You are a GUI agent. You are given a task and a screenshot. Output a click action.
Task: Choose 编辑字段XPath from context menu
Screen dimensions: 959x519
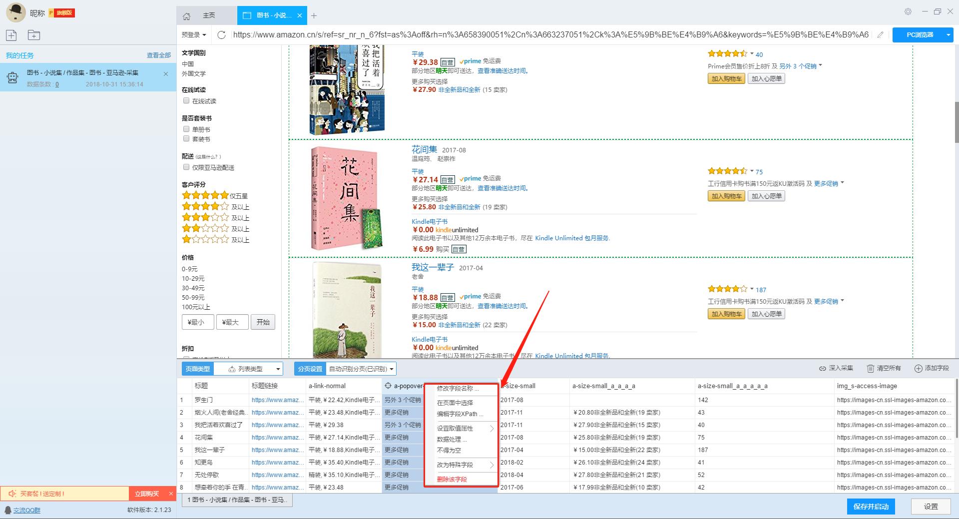click(x=461, y=414)
